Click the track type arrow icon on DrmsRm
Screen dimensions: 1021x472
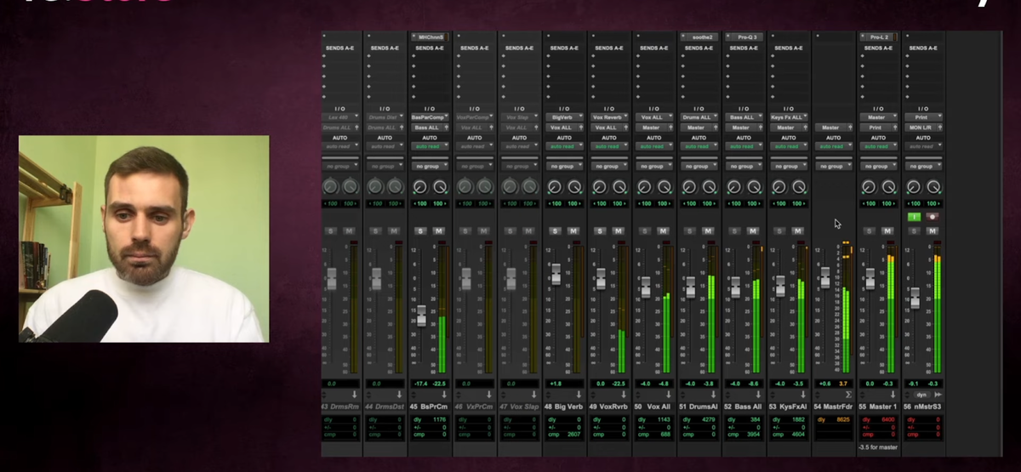click(356, 395)
